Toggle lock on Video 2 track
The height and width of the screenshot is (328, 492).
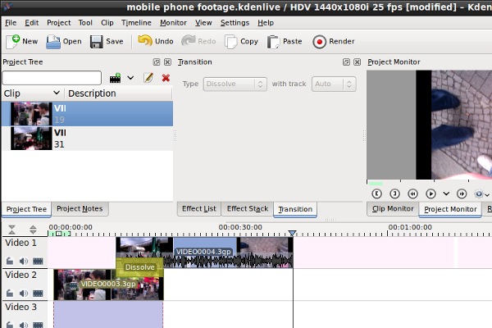click(10, 294)
